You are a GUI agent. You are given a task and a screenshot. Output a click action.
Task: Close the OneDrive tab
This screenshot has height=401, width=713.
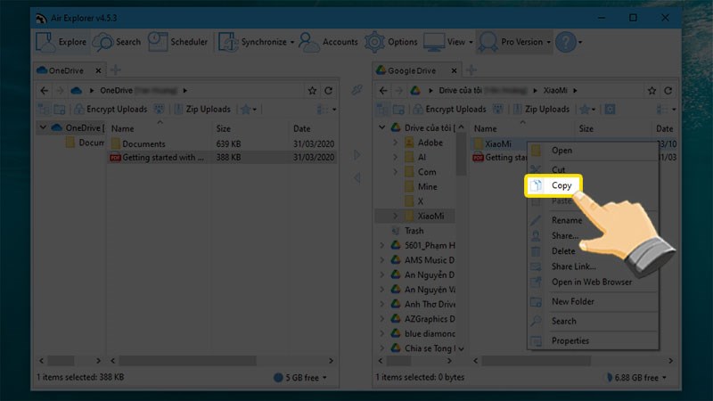pyautogui.click(x=98, y=70)
